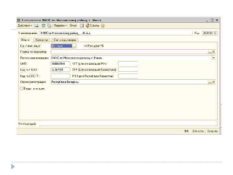Click the window icon left of copy-document icon

pyautogui.click(x=43, y=26)
